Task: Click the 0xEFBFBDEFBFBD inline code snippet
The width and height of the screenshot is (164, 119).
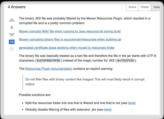Action: click(48, 60)
